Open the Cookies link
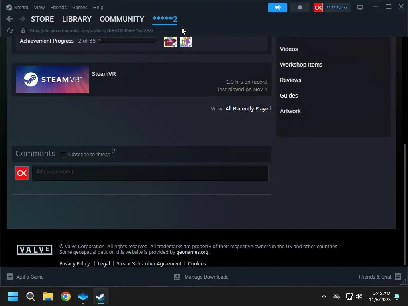The image size is (408, 306). 197,264
